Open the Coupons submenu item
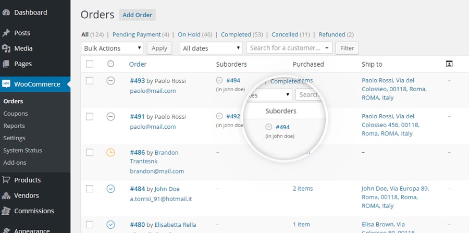 point(16,114)
